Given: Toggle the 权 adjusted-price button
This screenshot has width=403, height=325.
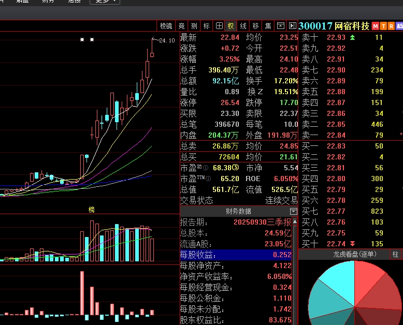Looking at the screenshot, I should 231,26.
